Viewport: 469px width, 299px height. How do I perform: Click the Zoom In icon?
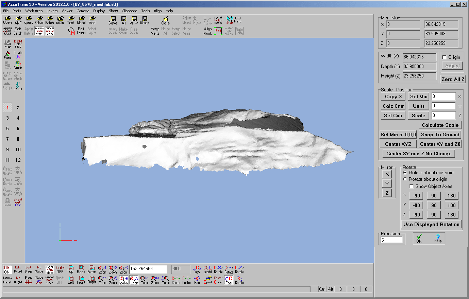coord(145,280)
